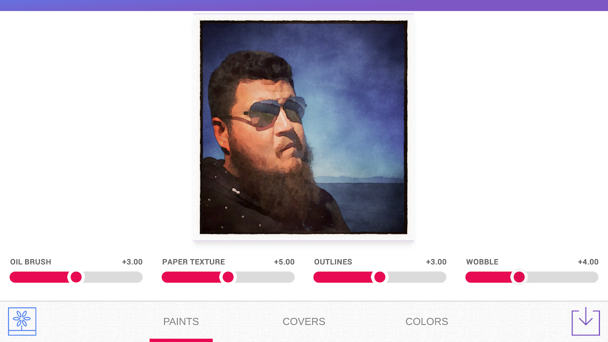Viewport: 608px width, 342px height.
Task: Open the COVERS tab
Action: (x=304, y=321)
